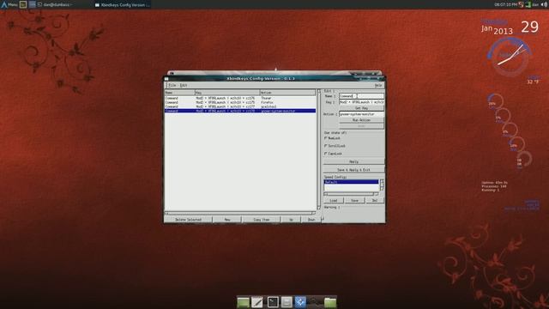The image size is (549, 309).
Task: Select Default in Speed Config list
Action: tap(351, 182)
